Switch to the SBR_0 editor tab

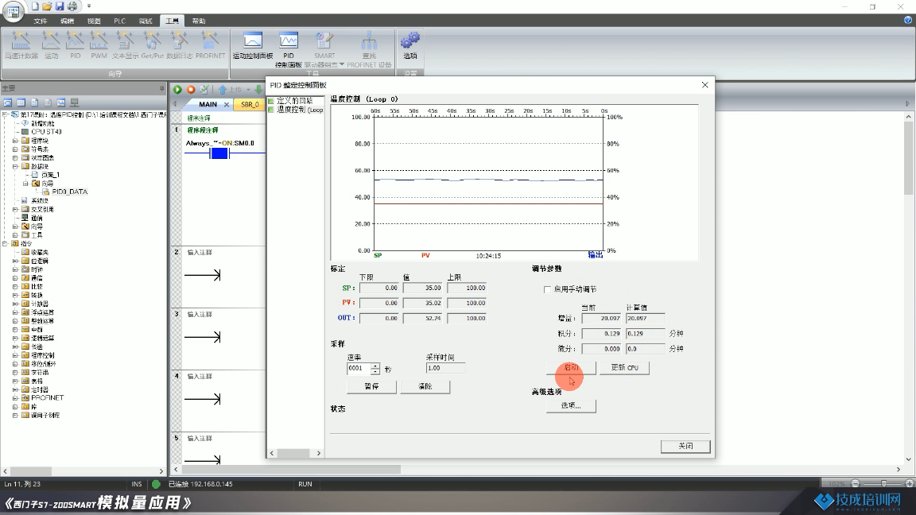click(250, 105)
